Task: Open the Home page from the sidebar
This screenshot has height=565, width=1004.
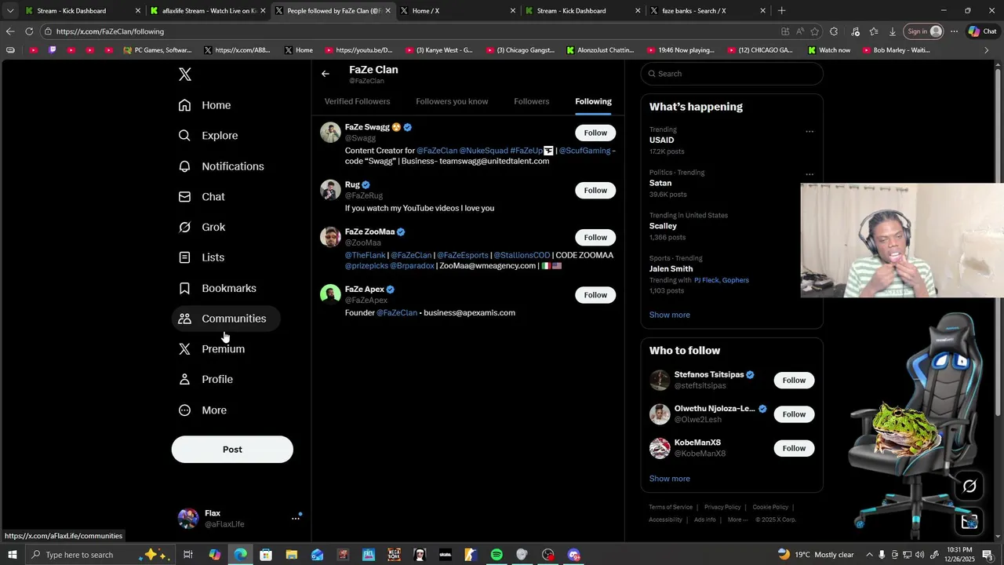Action: click(205, 105)
